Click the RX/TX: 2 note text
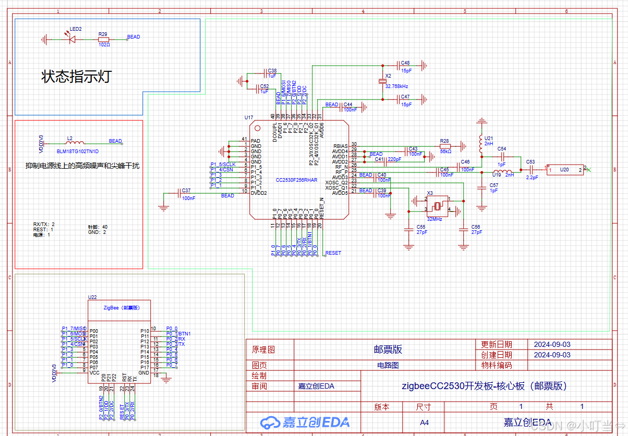The width and height of the screenshot is (628, 436). [44, 224]
